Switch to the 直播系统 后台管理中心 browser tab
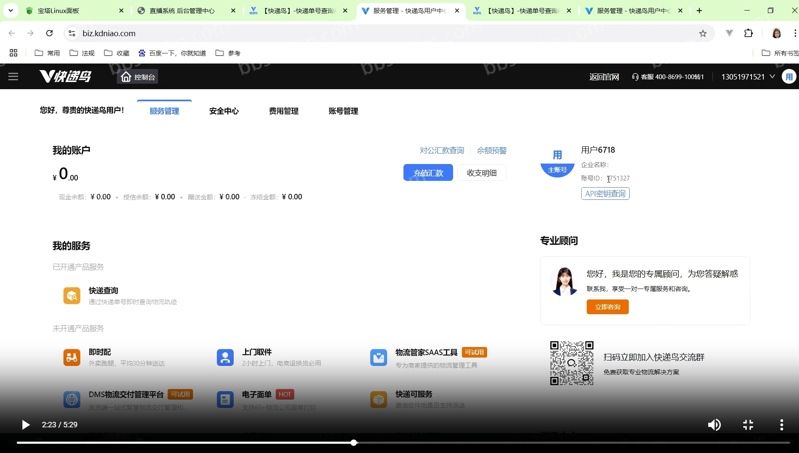 [x=187, y=11]
